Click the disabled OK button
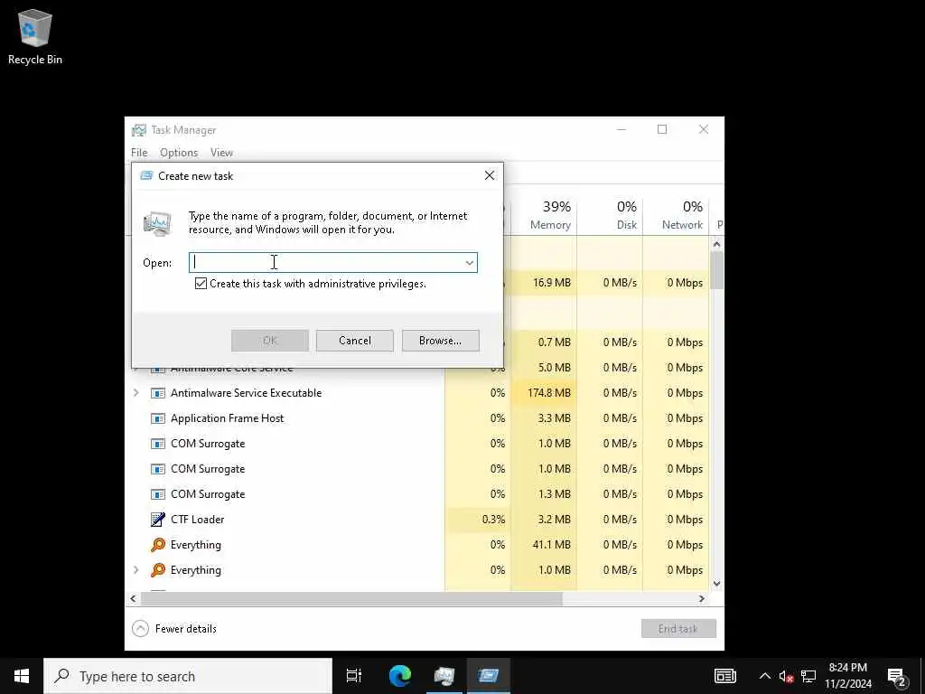The image size is (925, 694). (x=269, y=341)
